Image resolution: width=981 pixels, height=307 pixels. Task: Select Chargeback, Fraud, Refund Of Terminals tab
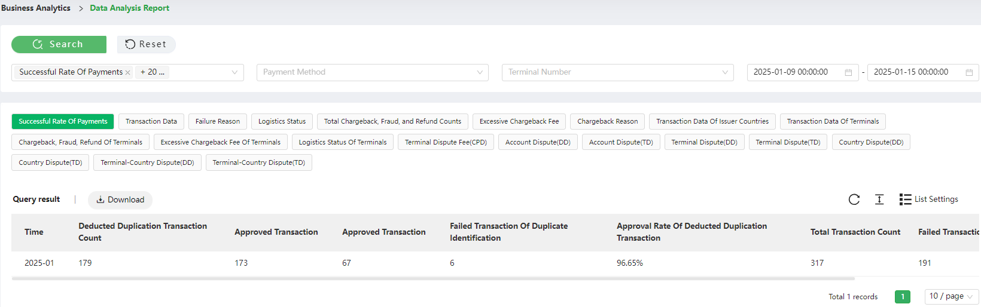(x=80, y=142)
